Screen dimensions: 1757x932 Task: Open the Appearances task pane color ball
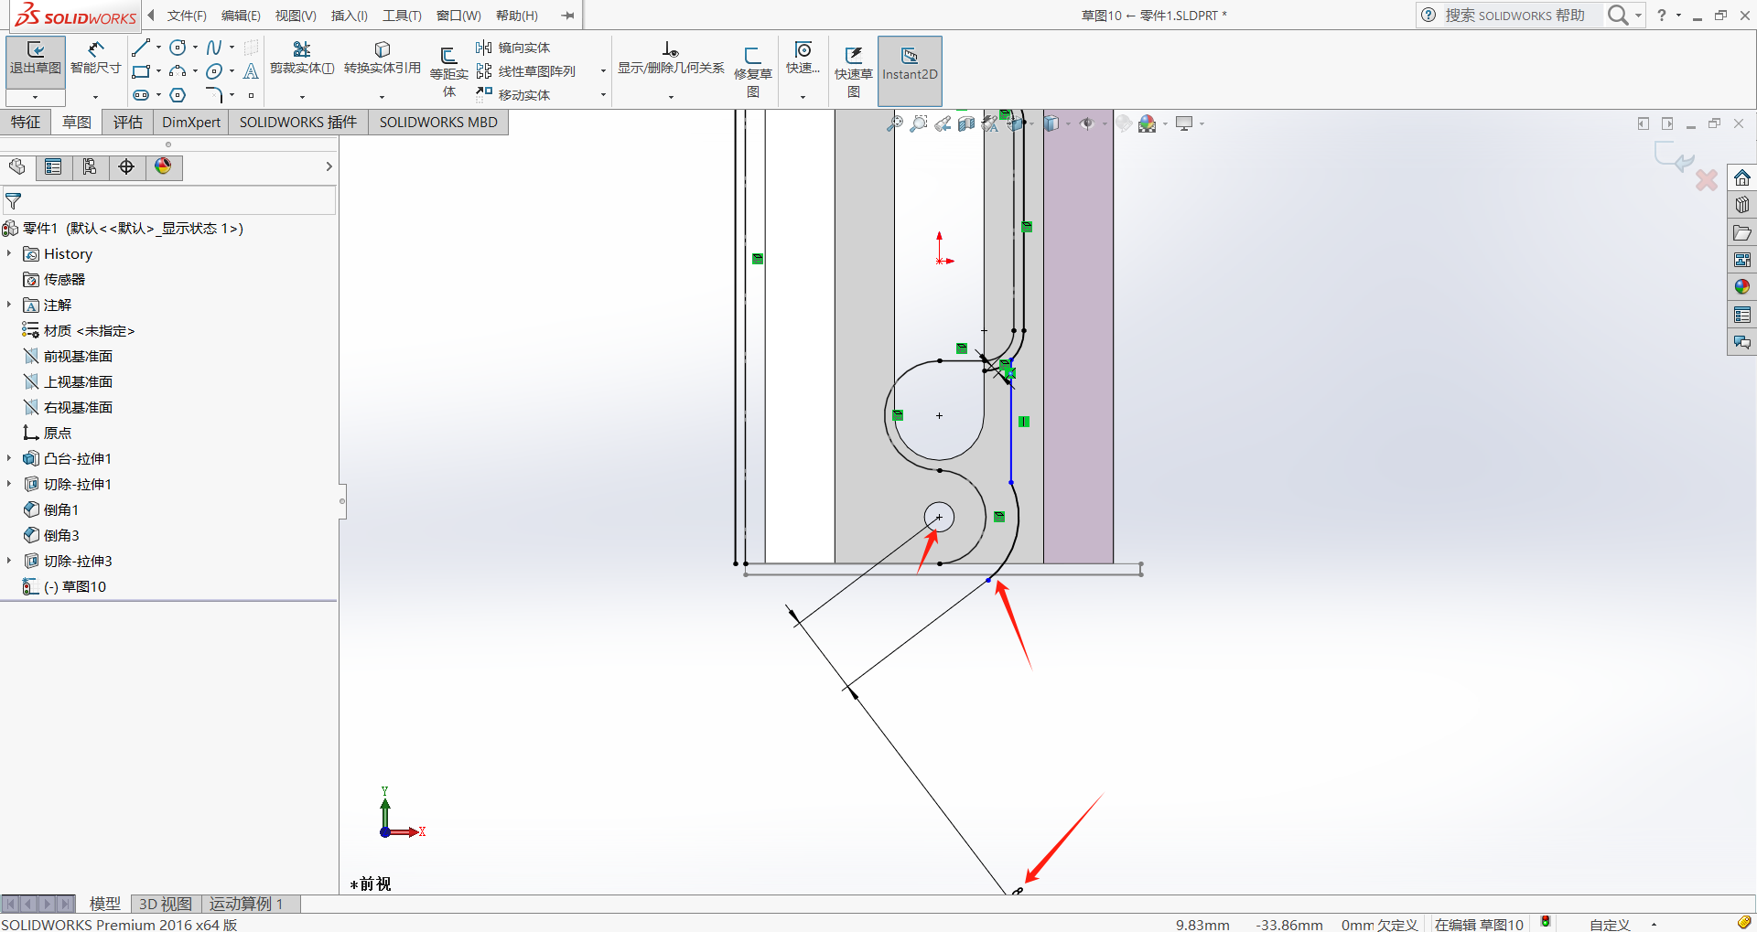coord(1742,287)
